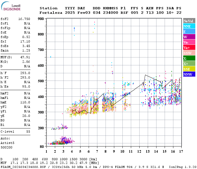
Task: Select the Vo+ red legend swatch
Action: pyautogui.click(x=189, y=48)
